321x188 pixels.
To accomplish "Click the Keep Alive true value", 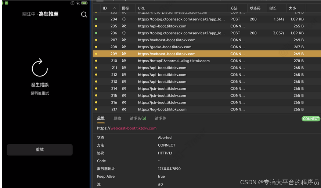I will coord(161,177).
